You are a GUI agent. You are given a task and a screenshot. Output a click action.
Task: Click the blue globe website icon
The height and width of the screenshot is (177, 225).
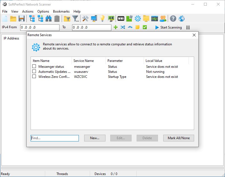tap(182, 18)
